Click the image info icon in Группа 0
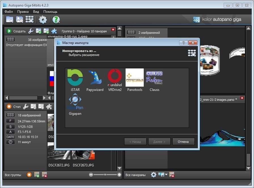 tap(38, 31)
